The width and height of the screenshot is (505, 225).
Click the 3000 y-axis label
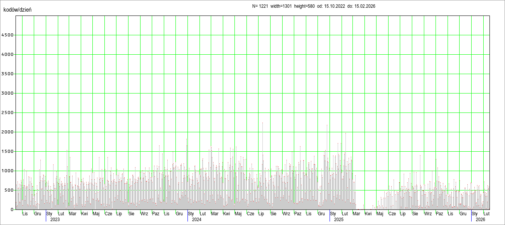click(x=8, y=93)
